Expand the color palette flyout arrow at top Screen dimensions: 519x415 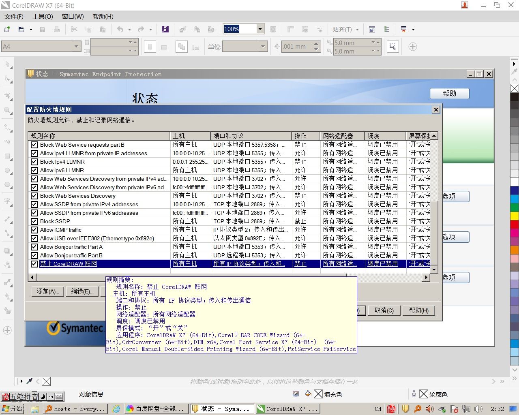click(x=514, y=64)
